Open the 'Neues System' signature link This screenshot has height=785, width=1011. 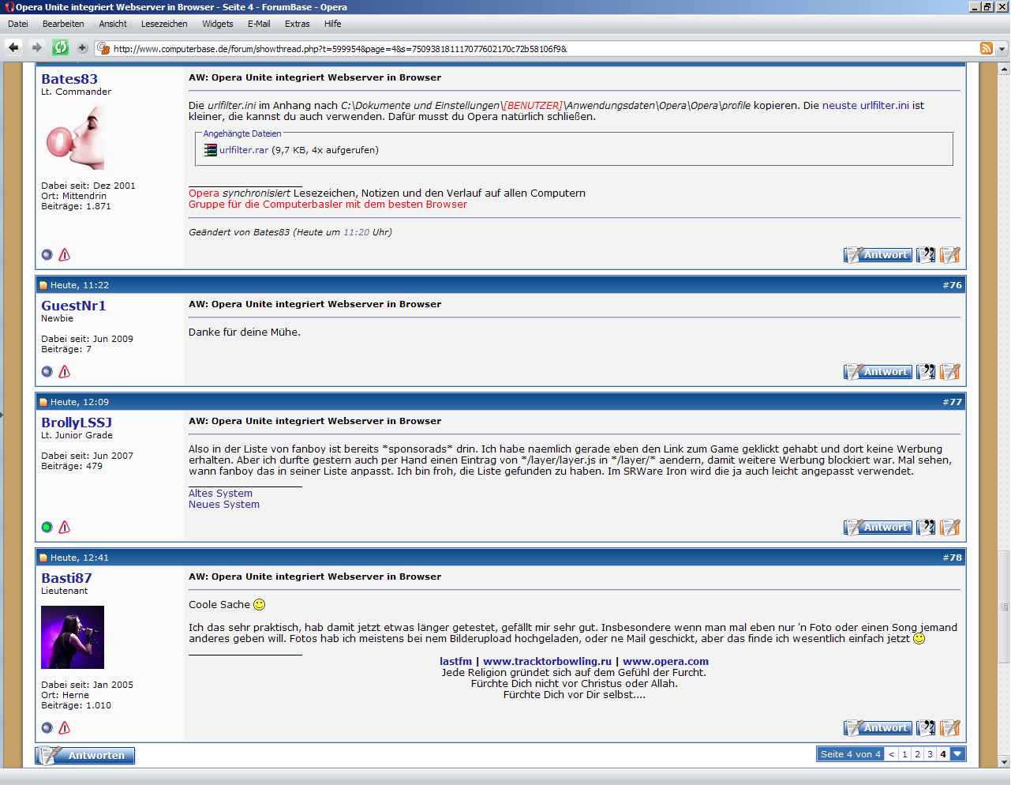[x=224, y=504]
